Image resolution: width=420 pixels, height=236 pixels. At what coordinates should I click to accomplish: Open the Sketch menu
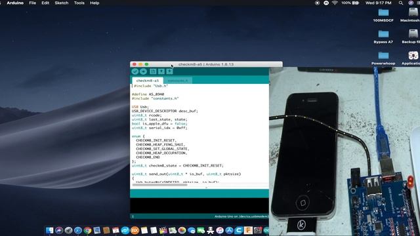pyautogui.click(x=61, y=3)
